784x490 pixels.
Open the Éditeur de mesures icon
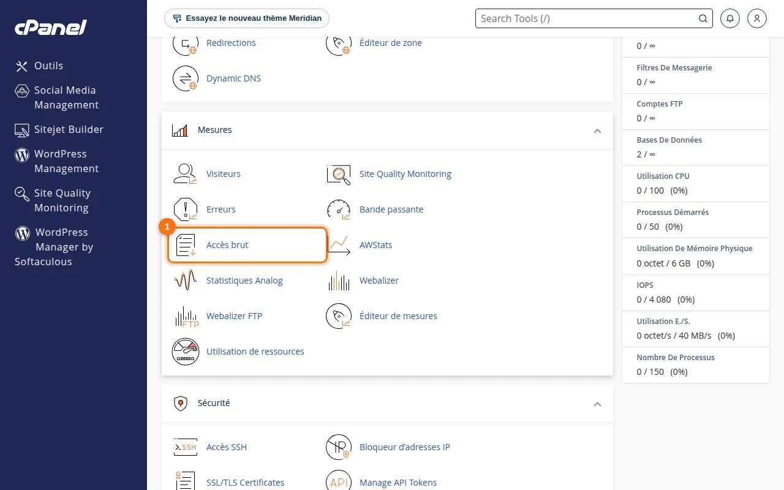point(339,316)
